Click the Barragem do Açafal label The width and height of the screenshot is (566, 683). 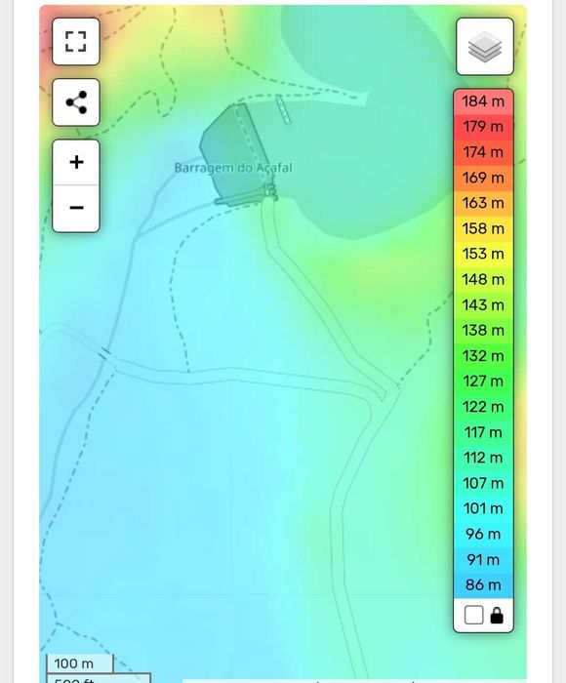pos(233,168)
